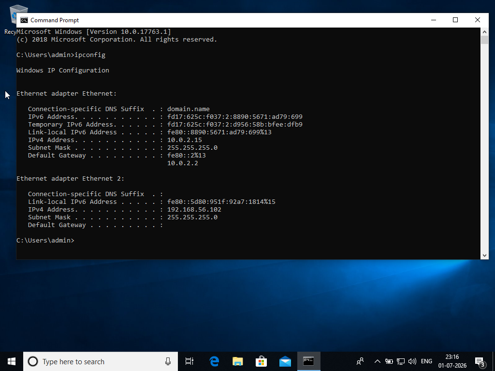Click the domain.name DNS suffix value
This screenshot has width=495, height=371.
click(188, 109)
